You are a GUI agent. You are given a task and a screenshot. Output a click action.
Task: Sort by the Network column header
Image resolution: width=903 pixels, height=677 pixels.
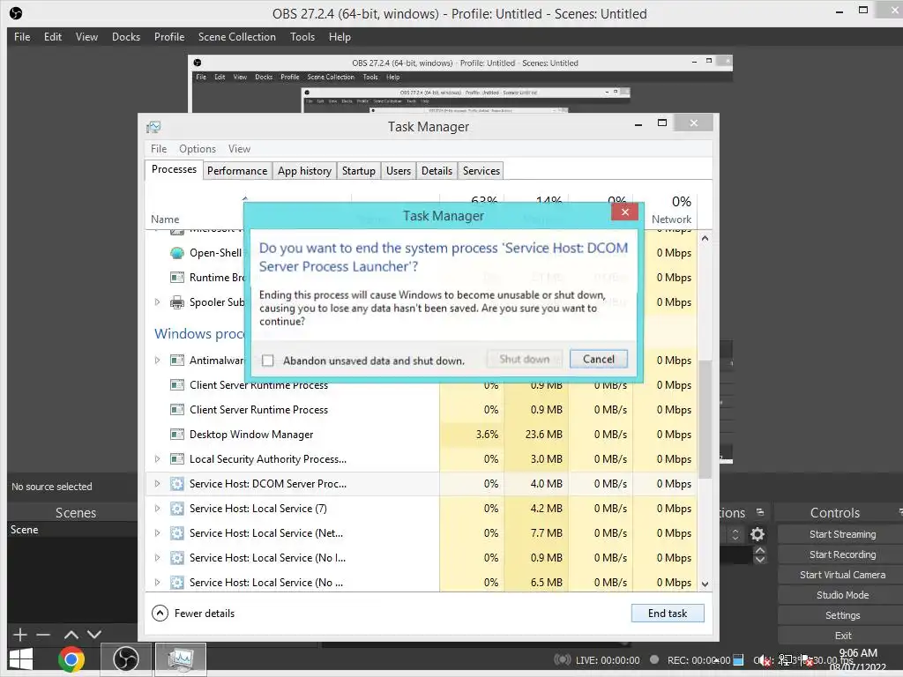pyautogui.click(x=671, y=219)
